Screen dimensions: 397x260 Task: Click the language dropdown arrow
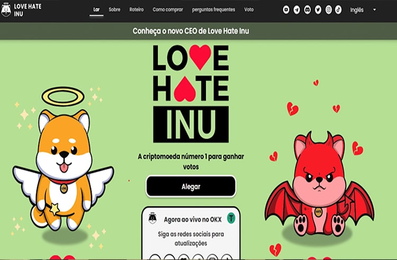(374, 10)
